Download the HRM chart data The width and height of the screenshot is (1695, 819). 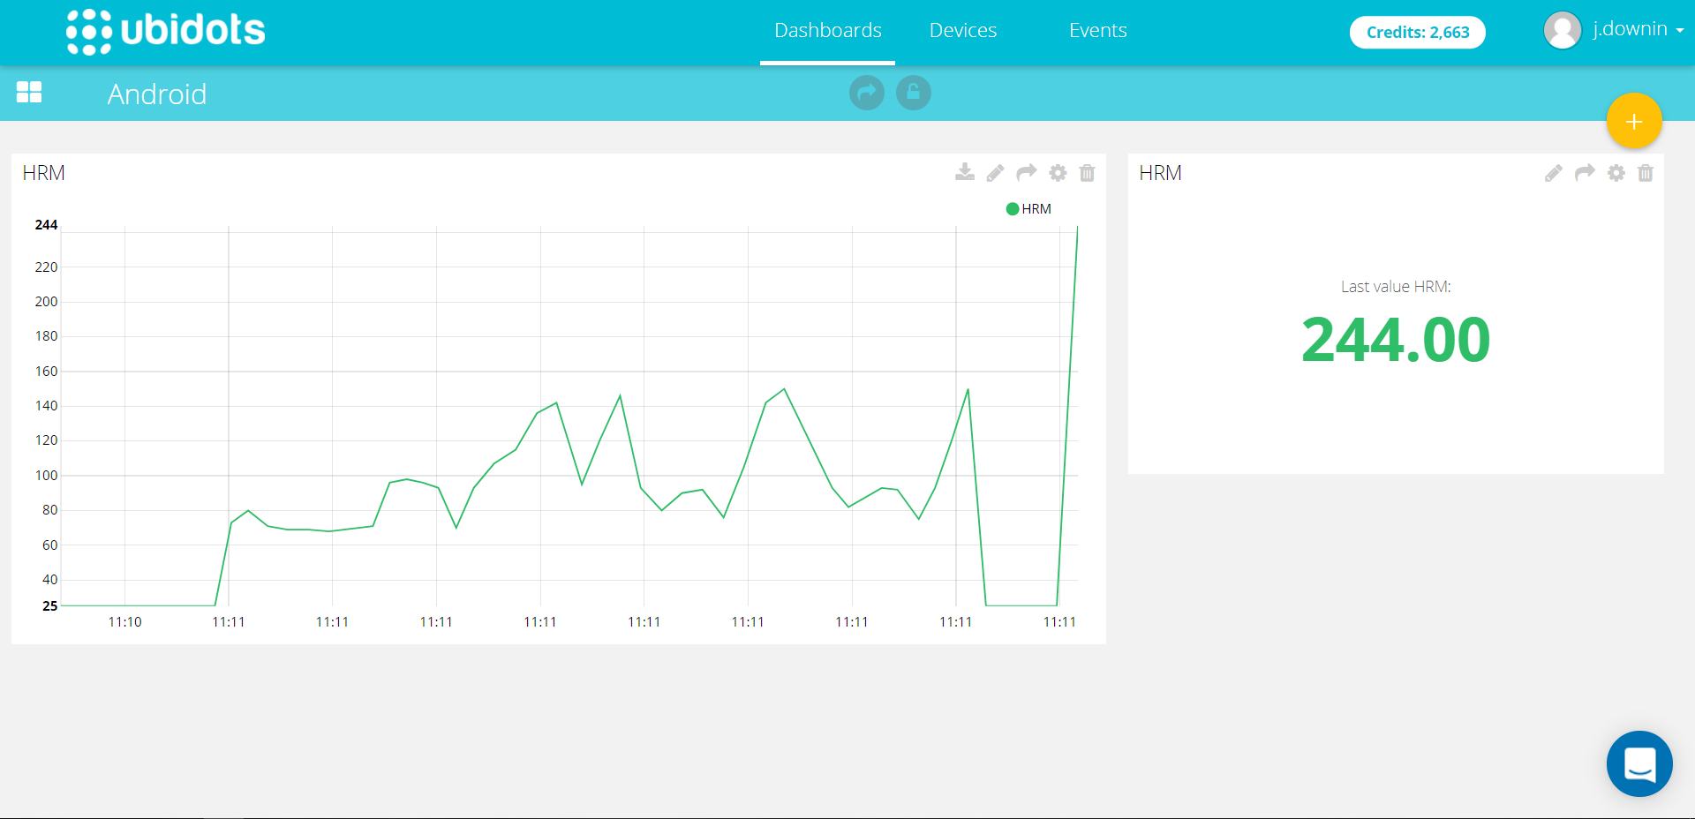click(x=965, y=173)
